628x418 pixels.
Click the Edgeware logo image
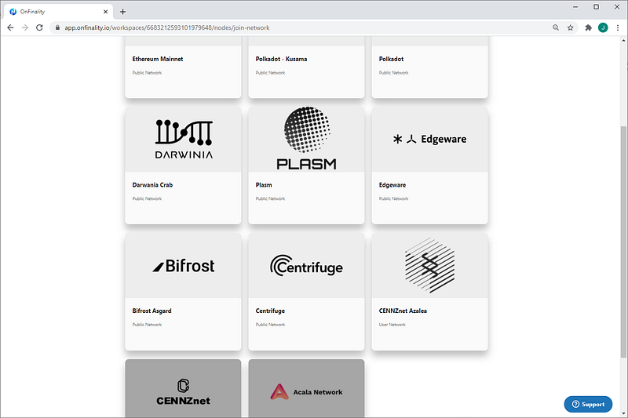[x=429, y=139]
